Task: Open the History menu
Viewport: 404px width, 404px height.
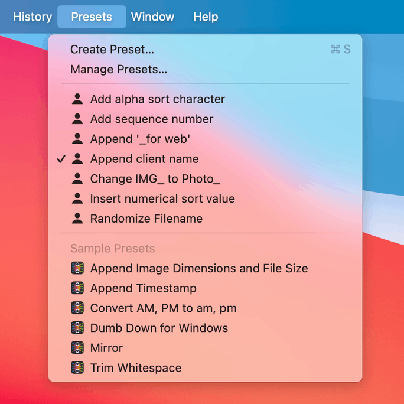Action: click(x=32, y=17)
